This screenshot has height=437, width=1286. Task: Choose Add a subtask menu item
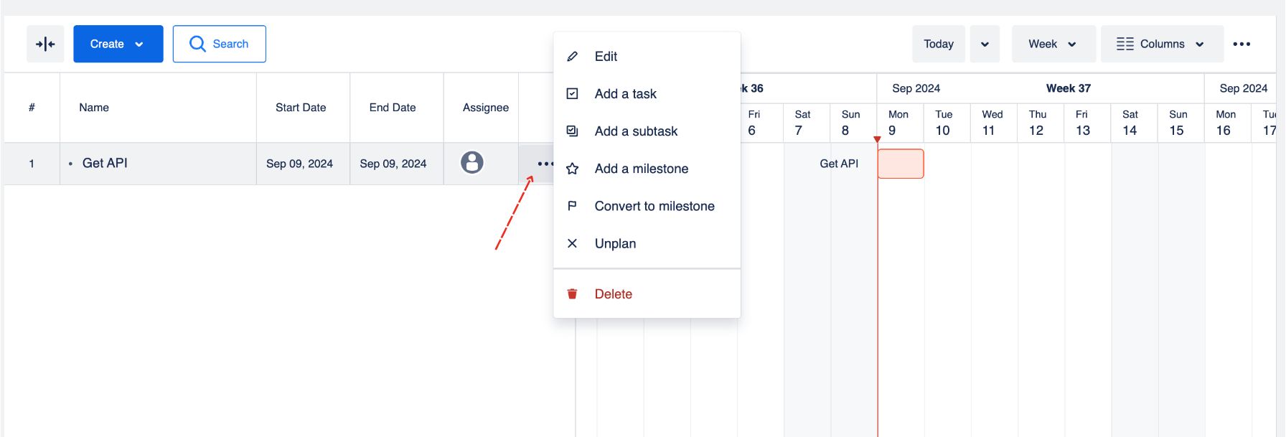(x=636, y=131)
